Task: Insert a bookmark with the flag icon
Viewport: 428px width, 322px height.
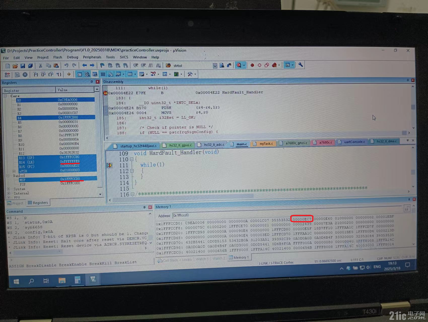Action: [x=102, y=65]
